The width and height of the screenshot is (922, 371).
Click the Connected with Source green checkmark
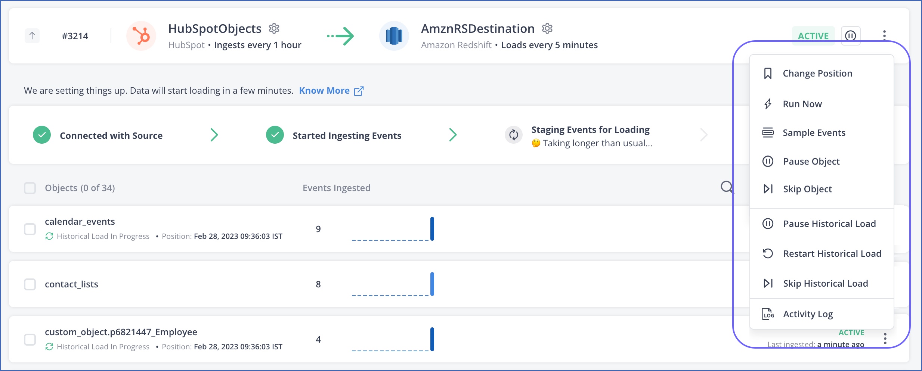click(42, 135)
